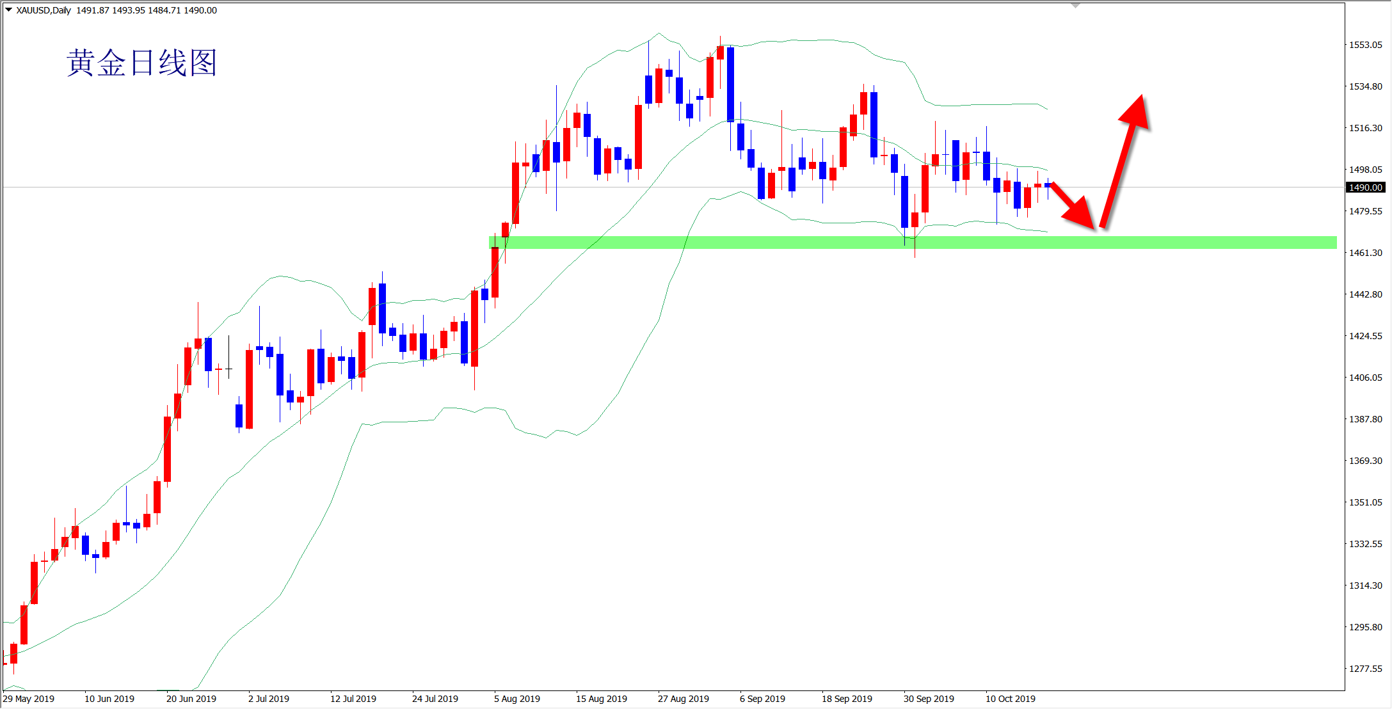Screen dimensions: 1392x709
Task: Click the gray chart shift marker triangle
Action: tap(1075, 5)
